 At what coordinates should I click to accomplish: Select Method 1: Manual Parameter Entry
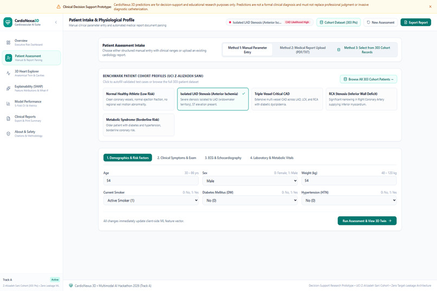(247, 50)
